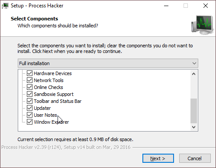
Task: Cancel the installation
Action: point(195,158)
